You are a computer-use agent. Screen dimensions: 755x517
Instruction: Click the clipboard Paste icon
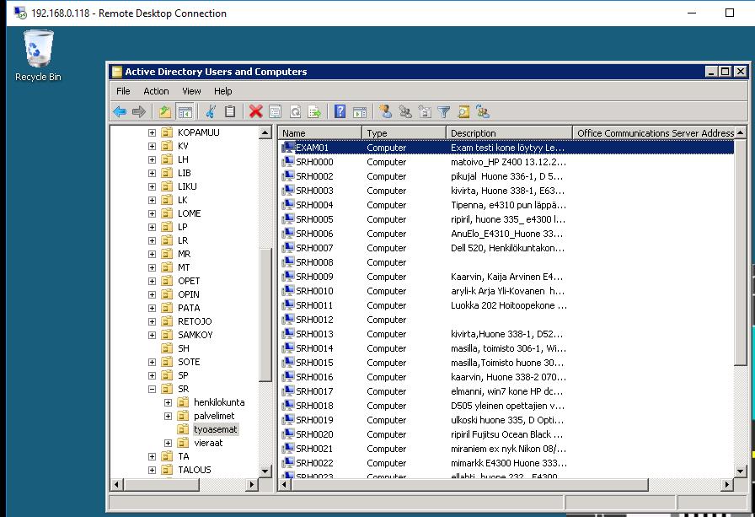(230, 112)
